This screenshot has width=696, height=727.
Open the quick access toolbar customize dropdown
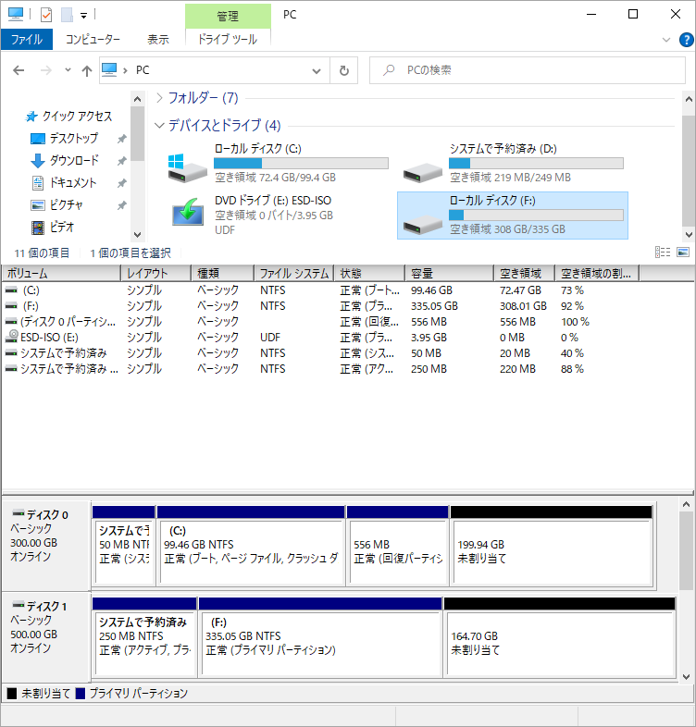[x=83, y=16]
